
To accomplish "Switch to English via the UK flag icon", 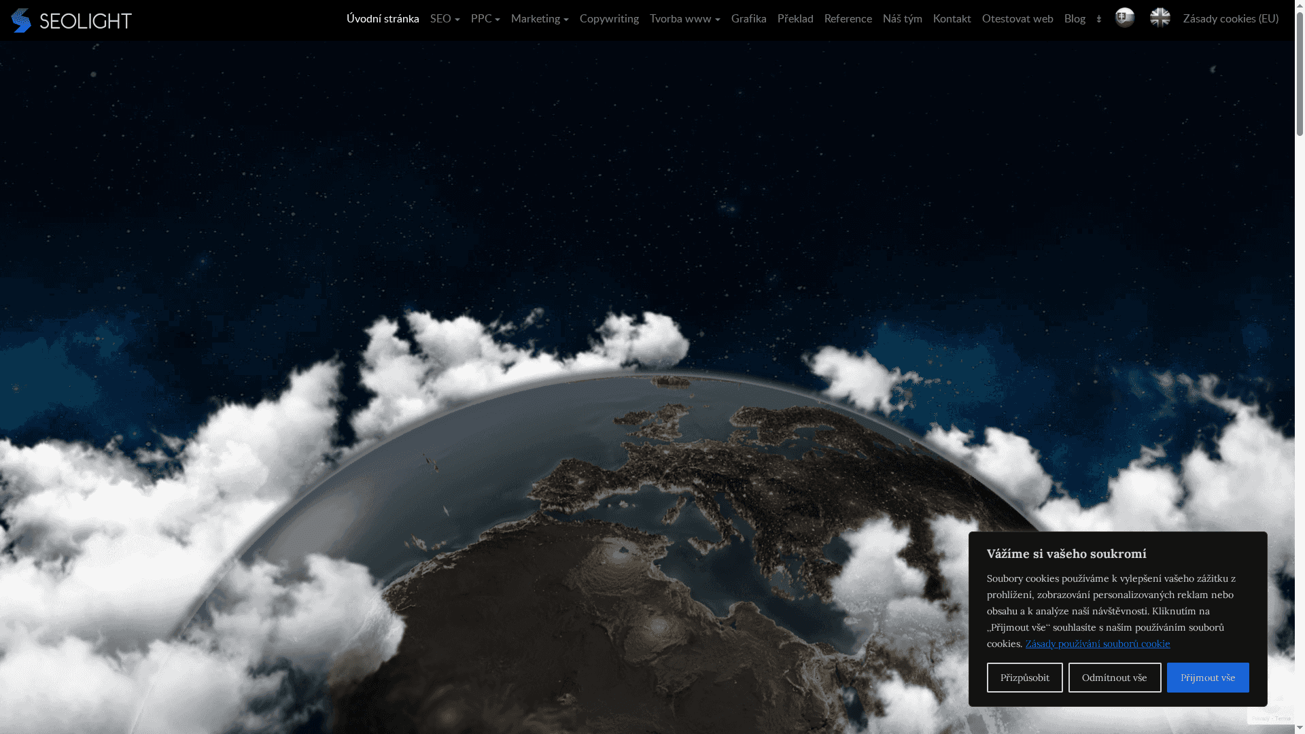I will click(1160, 18).
